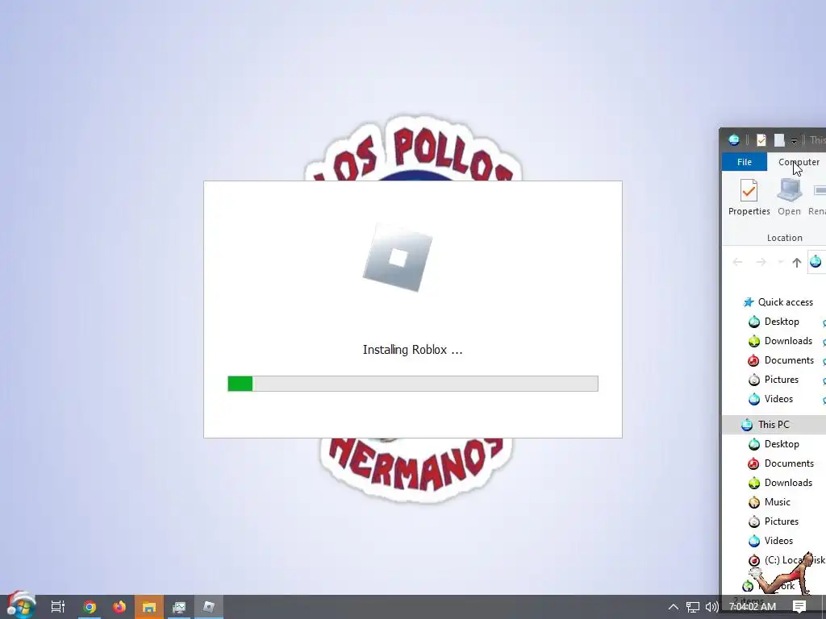Go forward in File Explorer
The height and width of the screenshot is (619, 826).
click(761, 262)
